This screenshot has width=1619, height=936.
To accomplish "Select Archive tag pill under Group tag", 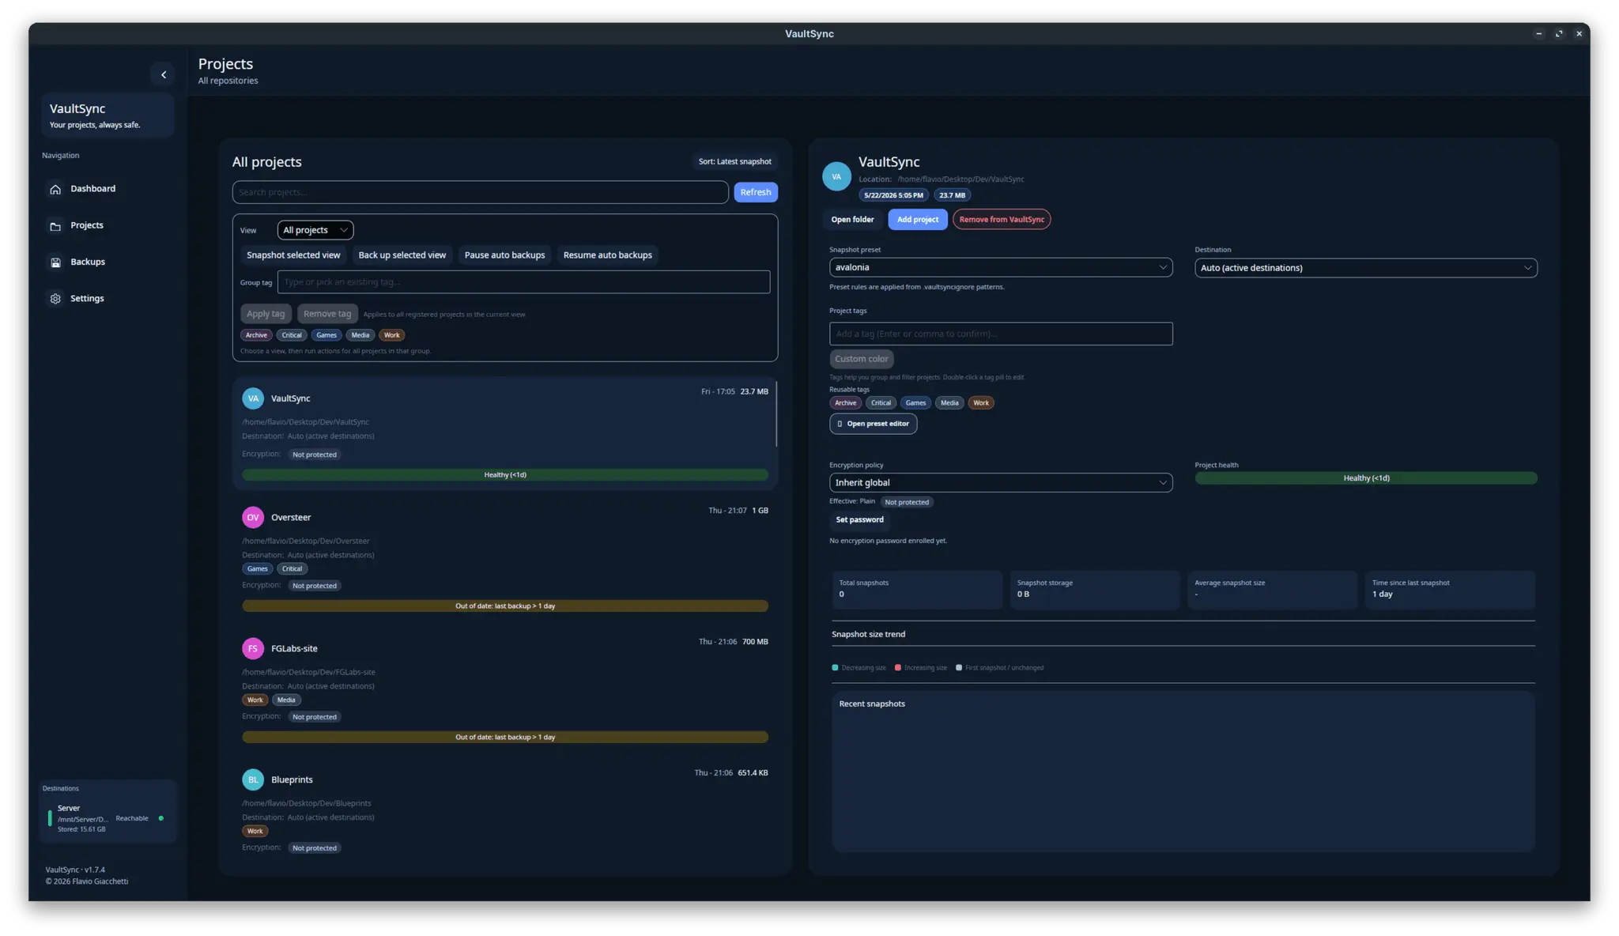I will point(256,335).
